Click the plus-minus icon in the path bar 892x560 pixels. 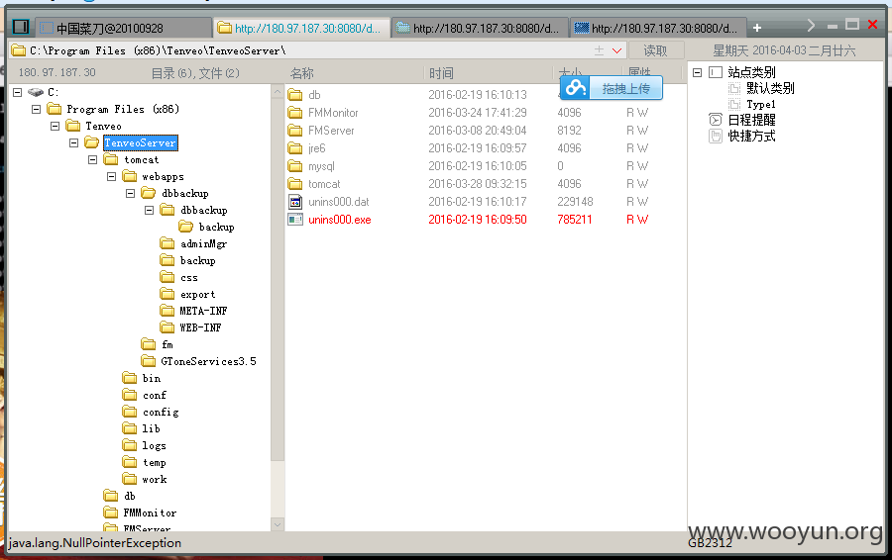(599, 50)
